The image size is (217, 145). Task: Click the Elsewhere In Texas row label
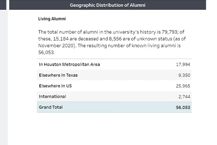(x=58, y=75)
